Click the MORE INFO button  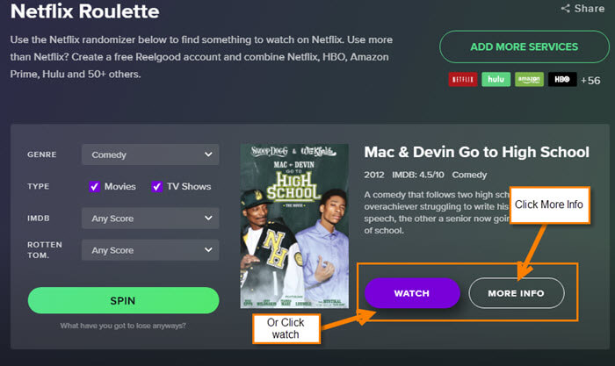tap(517, 293)
